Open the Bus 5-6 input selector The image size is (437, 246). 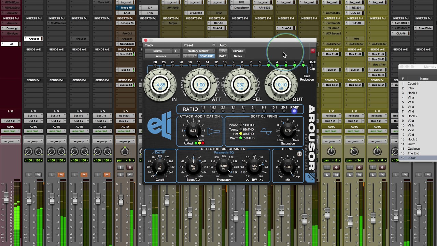79,116
